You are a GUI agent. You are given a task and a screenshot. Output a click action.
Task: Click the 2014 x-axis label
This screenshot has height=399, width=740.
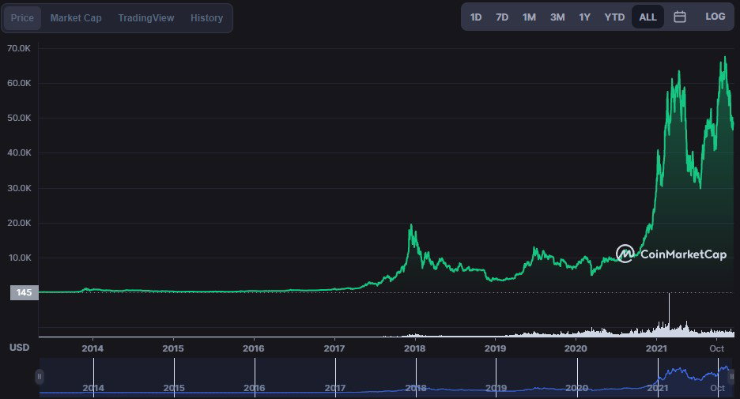click(x=92, y=348)
